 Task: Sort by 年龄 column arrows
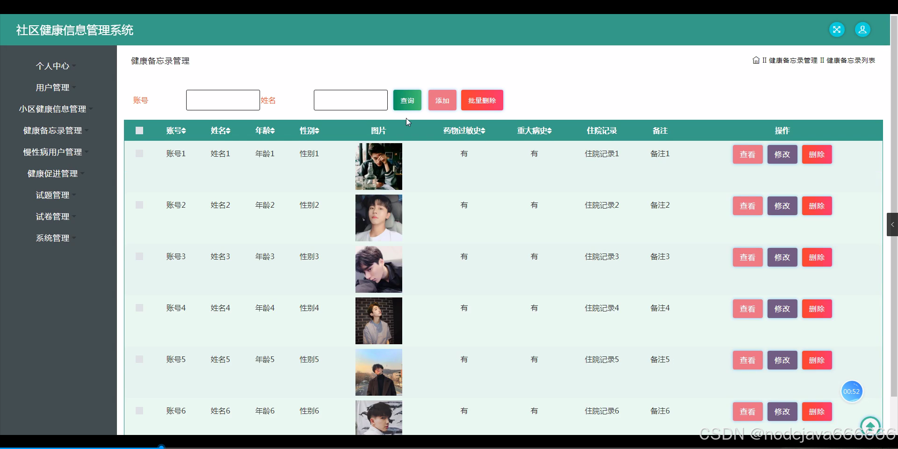272,131
